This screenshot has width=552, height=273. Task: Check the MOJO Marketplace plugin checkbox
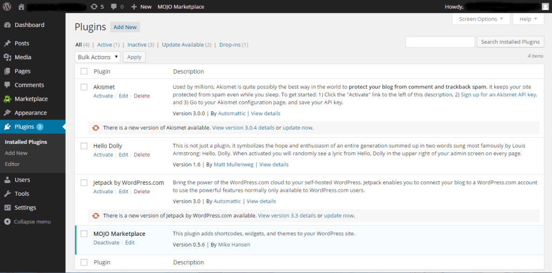(x=84, y=234)
